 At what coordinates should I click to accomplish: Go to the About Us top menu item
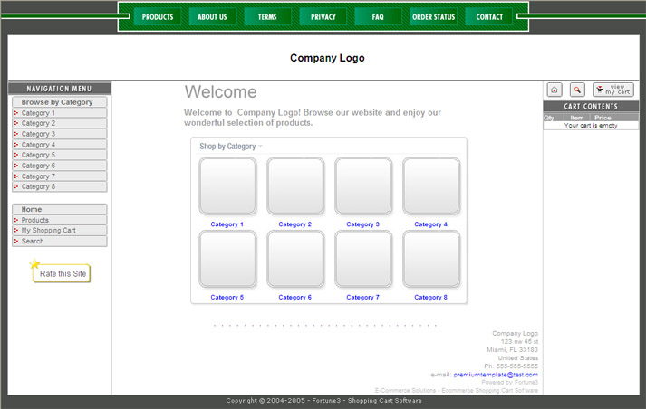(212, 17)
